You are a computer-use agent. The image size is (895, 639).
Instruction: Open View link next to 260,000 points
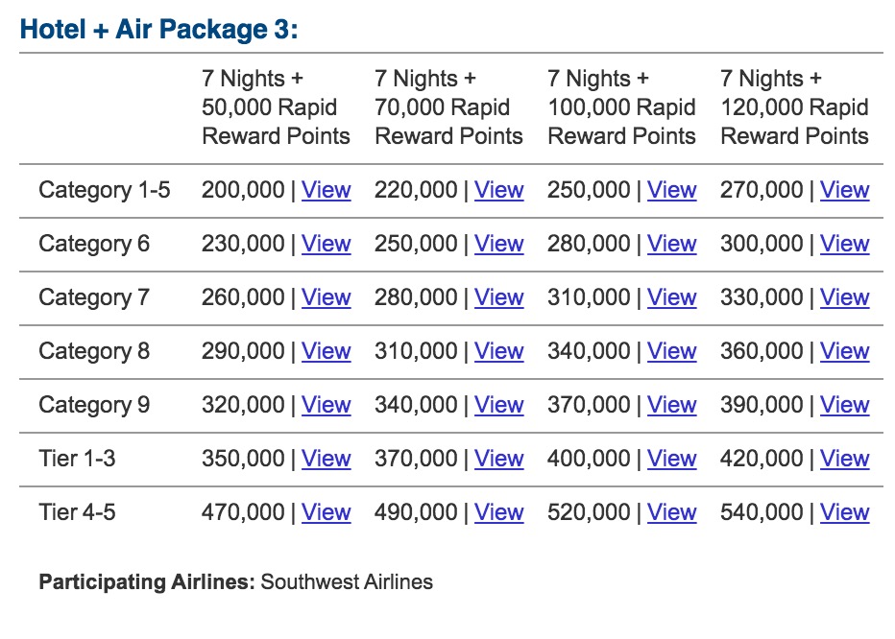pos(327,297)
